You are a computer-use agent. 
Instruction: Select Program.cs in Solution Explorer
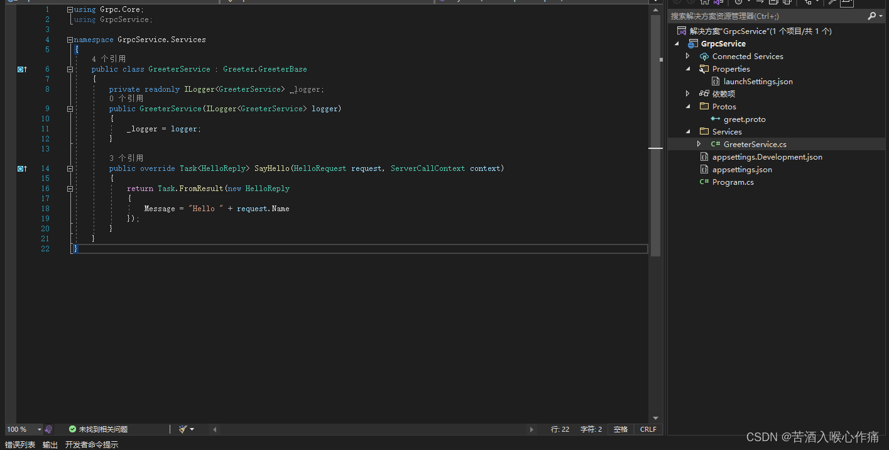click(733, 182)
